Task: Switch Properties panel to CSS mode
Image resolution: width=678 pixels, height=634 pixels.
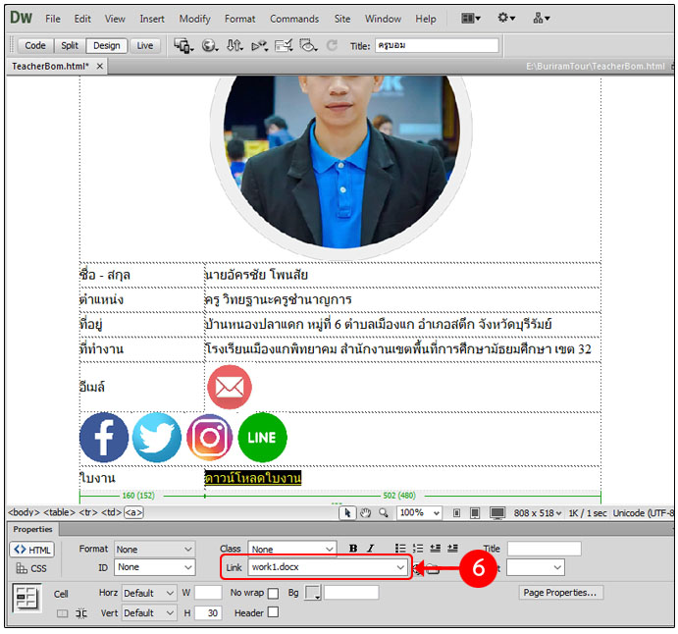Action: coord(31,568)
